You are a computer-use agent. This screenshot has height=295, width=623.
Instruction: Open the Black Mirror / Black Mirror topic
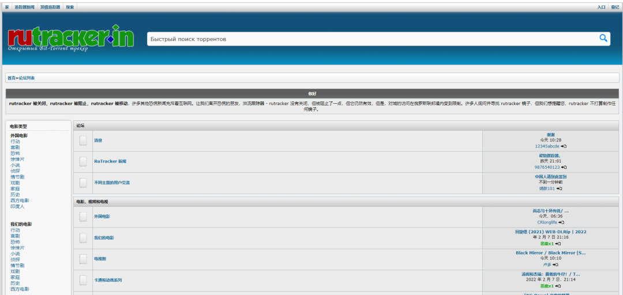coord(551,253)
